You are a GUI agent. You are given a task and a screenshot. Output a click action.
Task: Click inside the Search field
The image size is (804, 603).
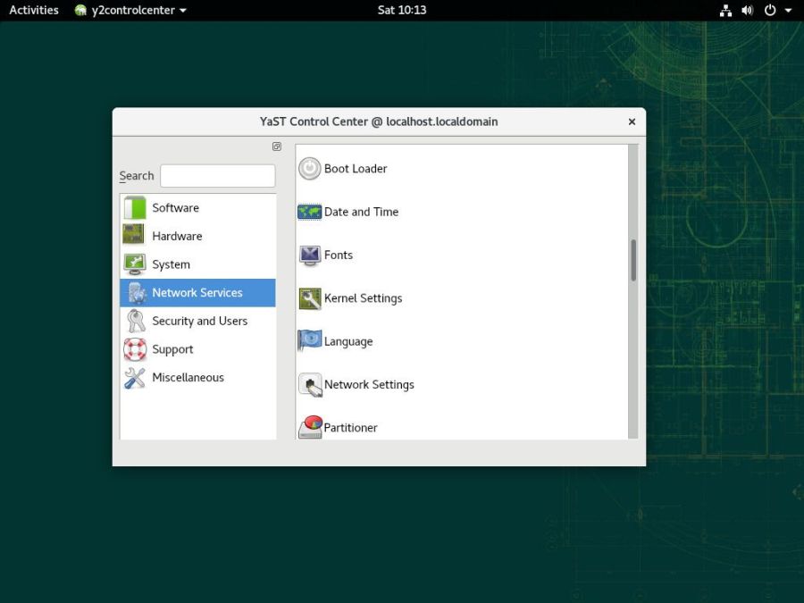(x=217, y=175)
